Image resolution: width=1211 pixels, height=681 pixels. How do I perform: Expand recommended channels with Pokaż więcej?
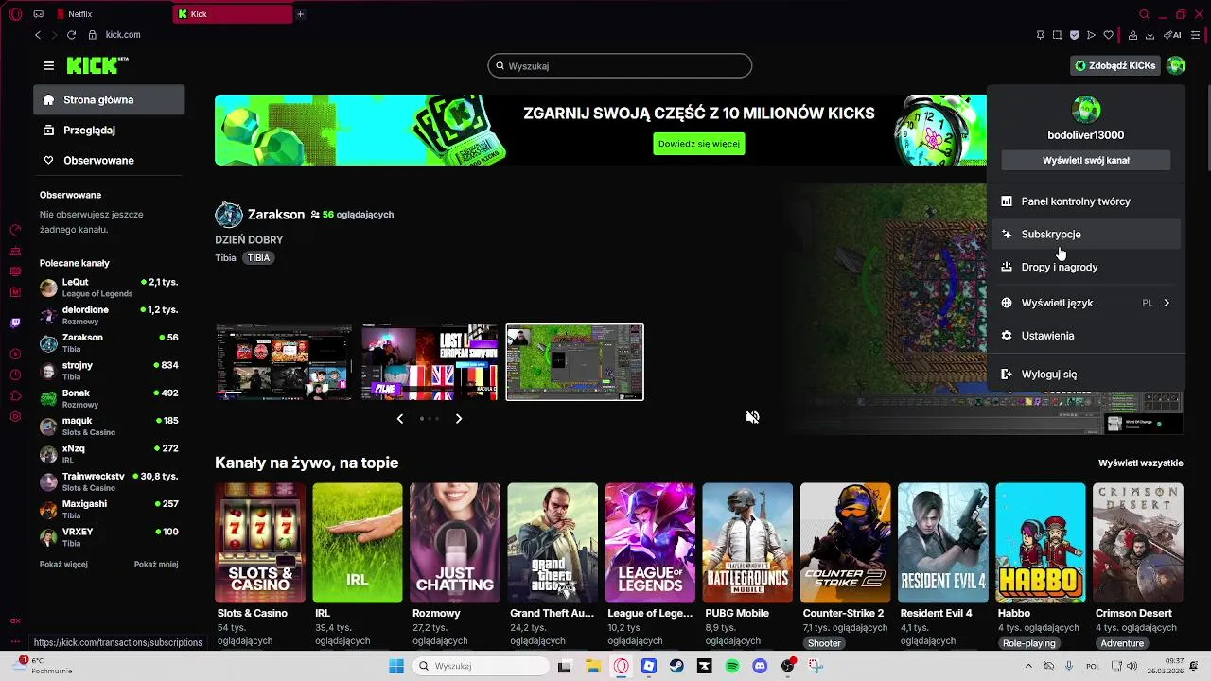pyautogui.click(x=63, y=565)
